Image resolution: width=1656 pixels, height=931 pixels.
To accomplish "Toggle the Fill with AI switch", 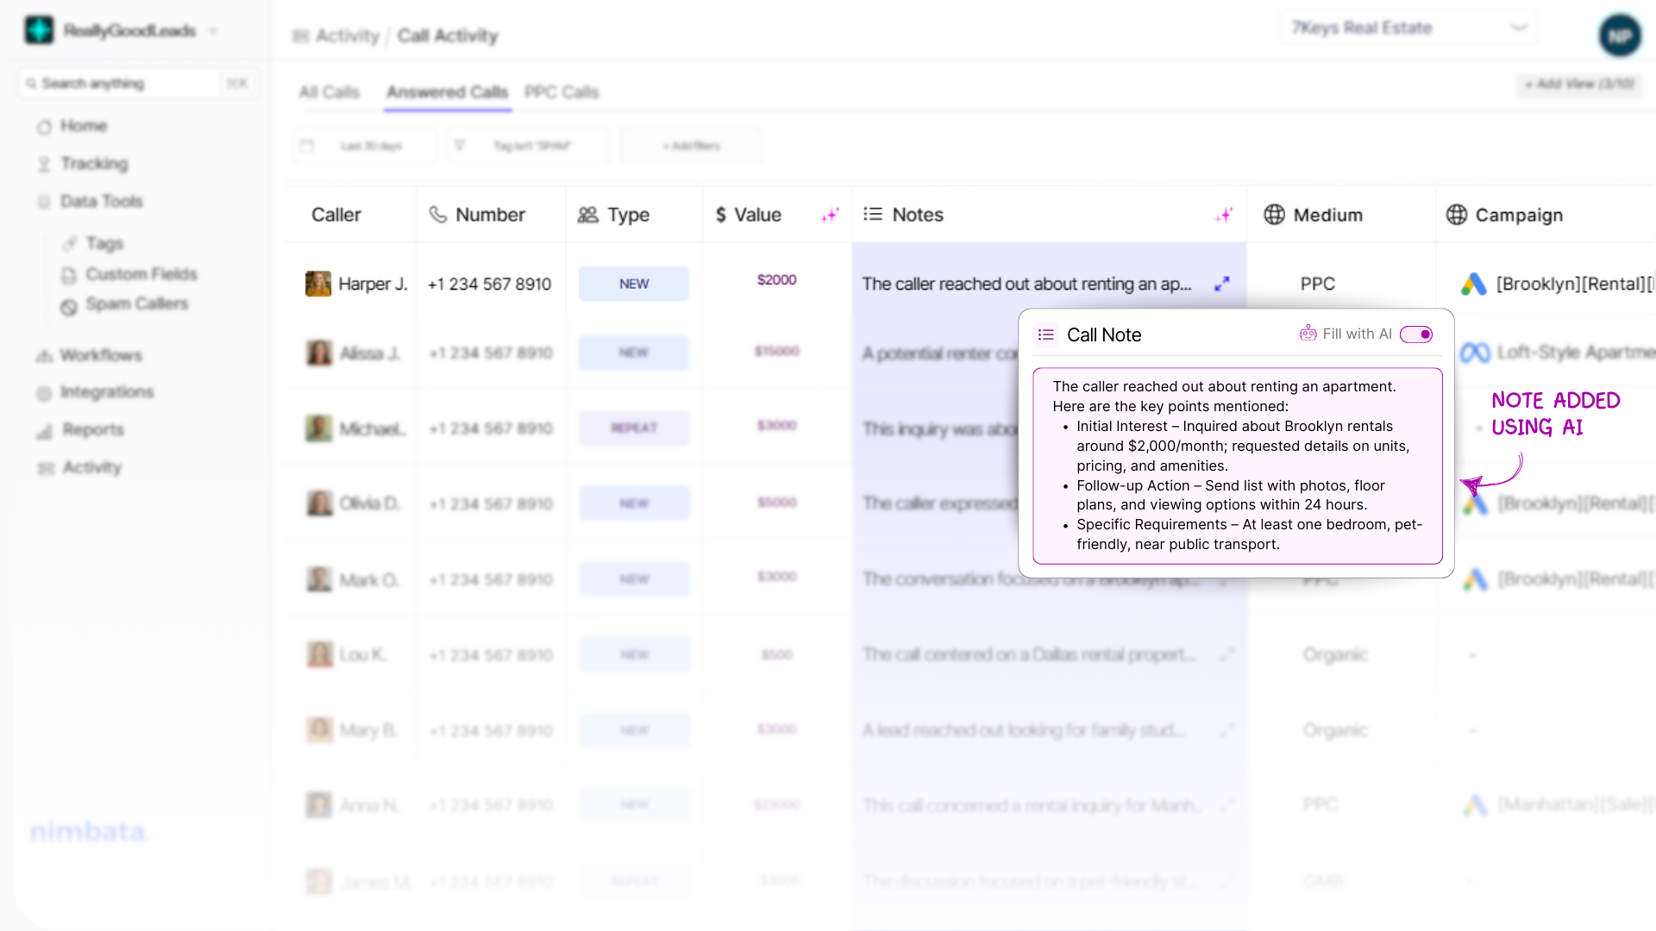I will [1416, 334].
